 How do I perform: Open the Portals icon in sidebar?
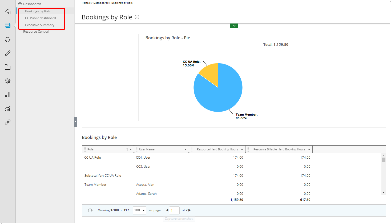[8, 26]
